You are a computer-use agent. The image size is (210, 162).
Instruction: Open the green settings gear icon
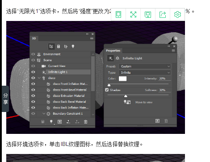click(177, 15)
